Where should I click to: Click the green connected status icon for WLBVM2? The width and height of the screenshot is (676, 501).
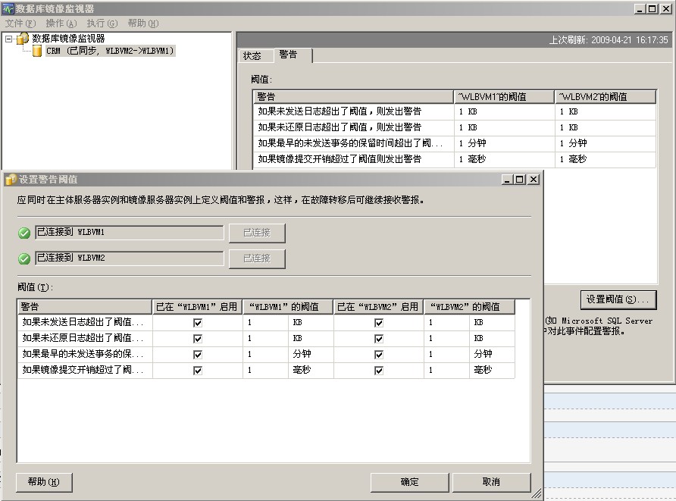click(x=25, y=258)
